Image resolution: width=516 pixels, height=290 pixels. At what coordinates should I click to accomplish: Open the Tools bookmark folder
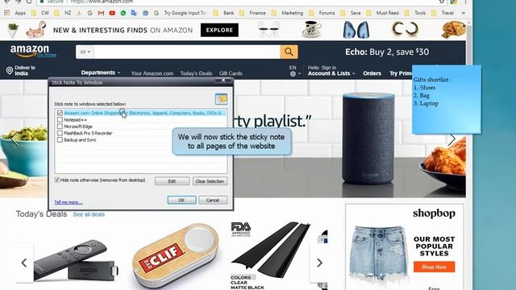415,13
